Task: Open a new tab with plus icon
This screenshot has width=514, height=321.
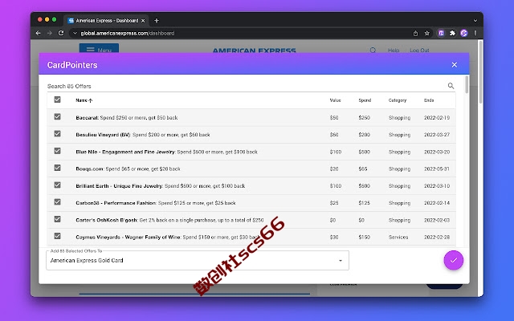Action: pyautogui.click(x=157, y=21)
